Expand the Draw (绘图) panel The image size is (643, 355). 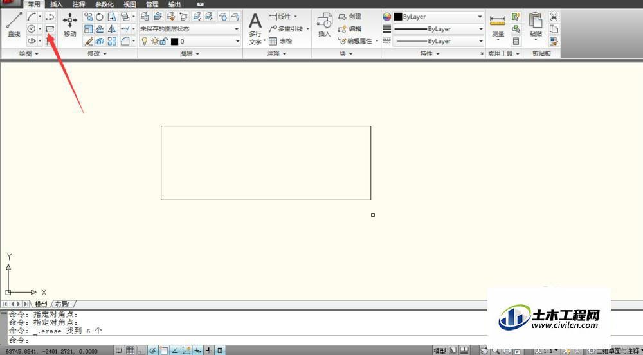tap(29, 54)
